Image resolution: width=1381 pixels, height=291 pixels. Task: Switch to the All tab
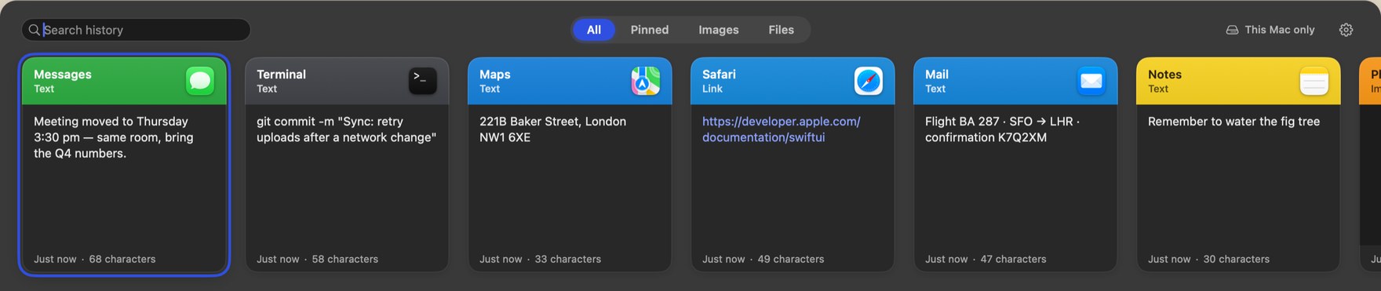(594, 30)
